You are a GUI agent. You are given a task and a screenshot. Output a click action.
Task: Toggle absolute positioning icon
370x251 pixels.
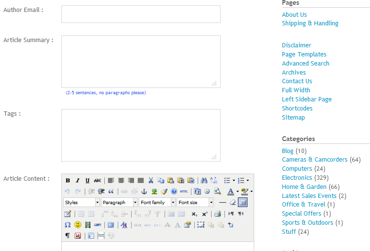[231, 225]
